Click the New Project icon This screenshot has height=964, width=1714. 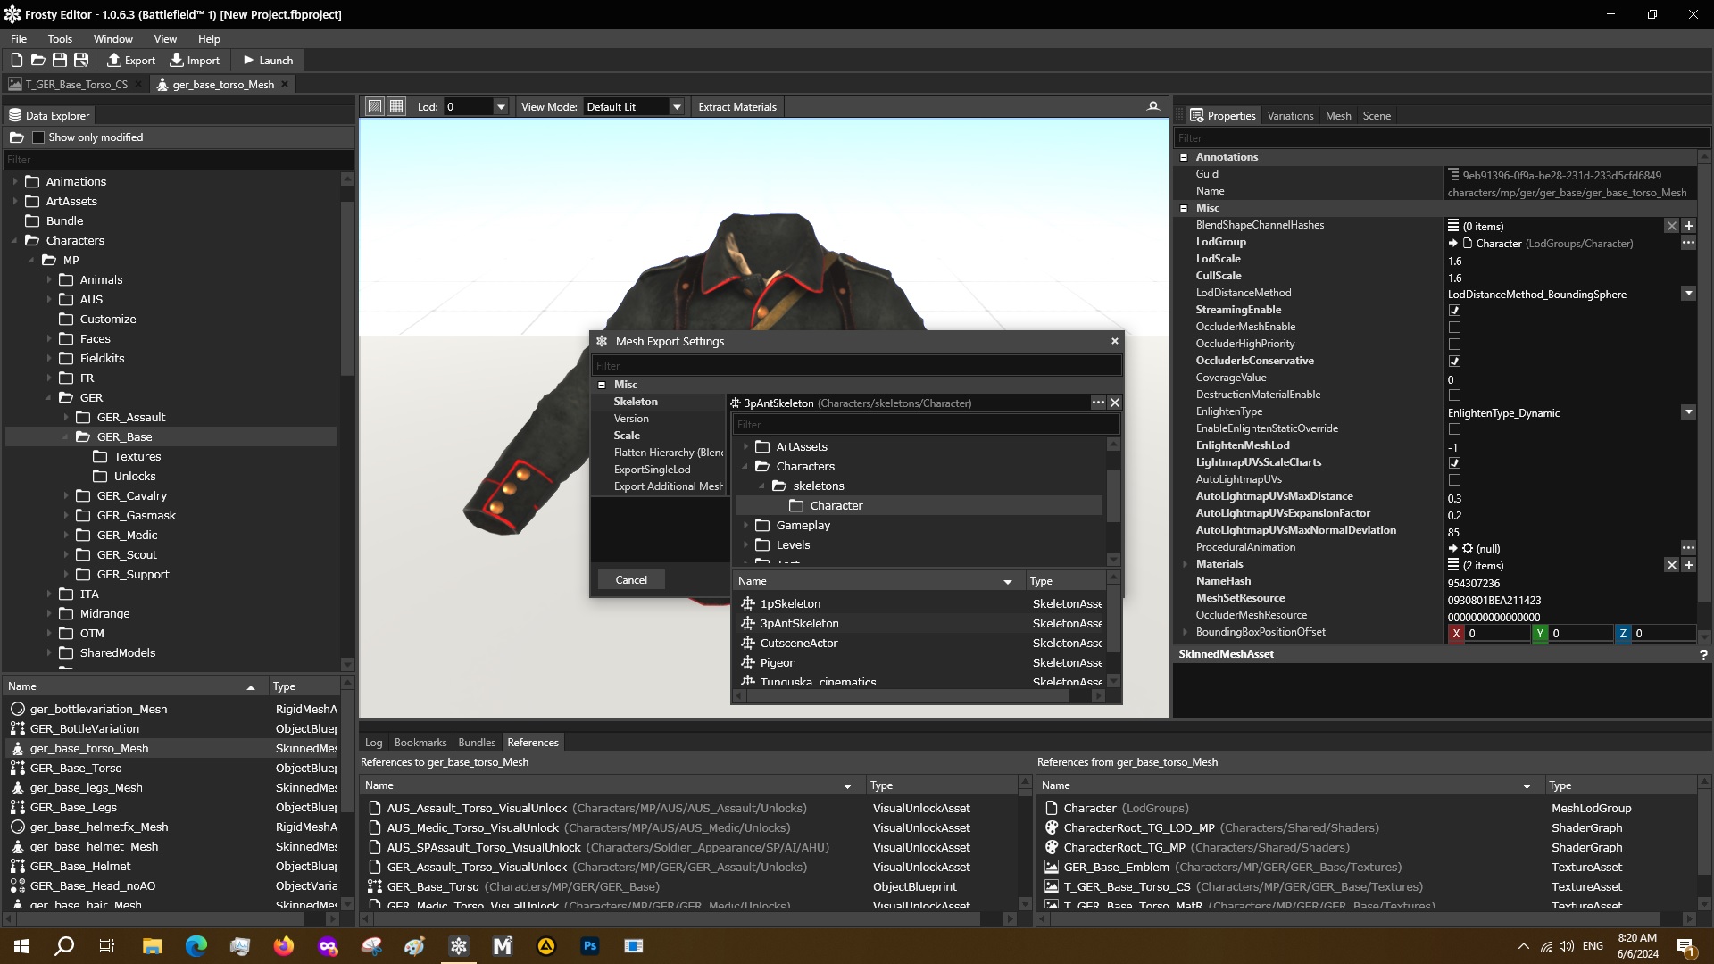pyautogui.click(x=16, y=60)
